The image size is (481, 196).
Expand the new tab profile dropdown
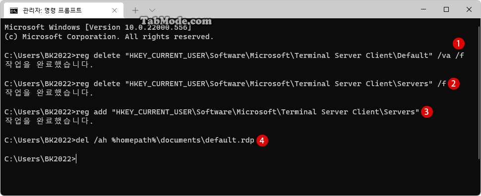coord(152,10)
